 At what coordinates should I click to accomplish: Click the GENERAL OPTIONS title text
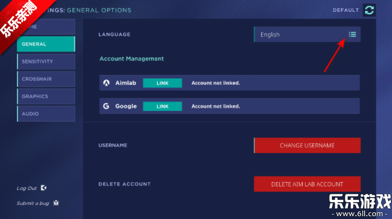tap(99, 10)
